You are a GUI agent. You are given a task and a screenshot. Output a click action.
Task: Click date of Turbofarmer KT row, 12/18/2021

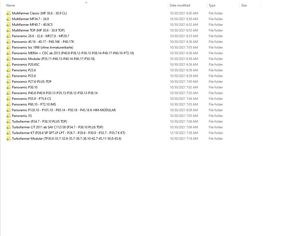tap(184, 133)
